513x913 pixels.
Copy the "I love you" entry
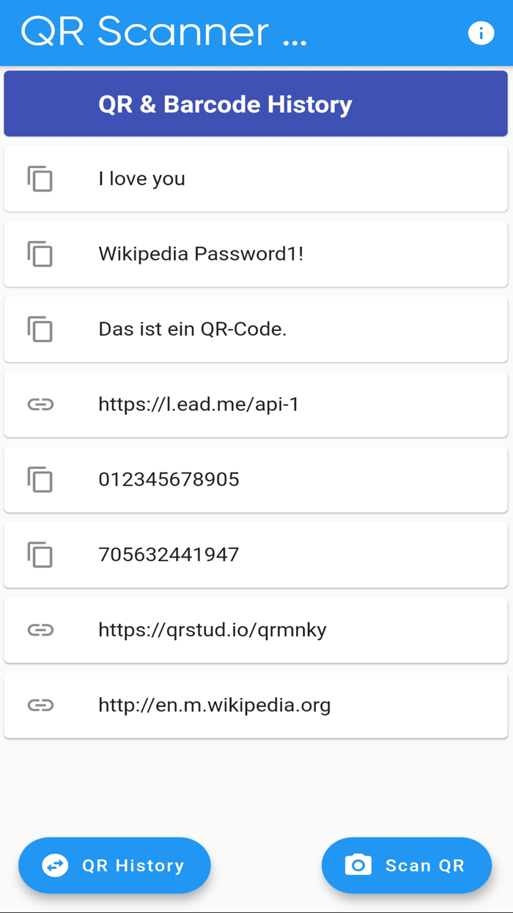[x=42, y=178]
